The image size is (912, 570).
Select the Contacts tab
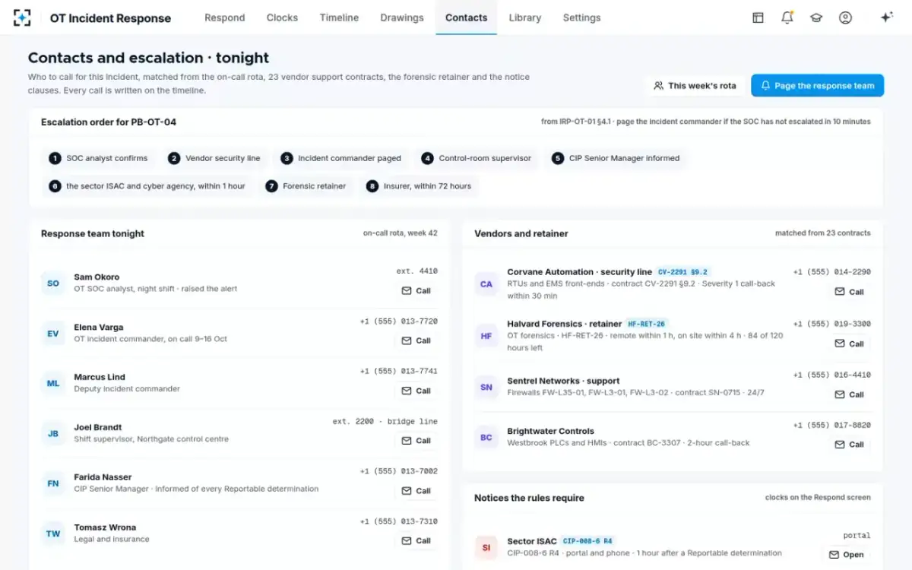(466, 17)
